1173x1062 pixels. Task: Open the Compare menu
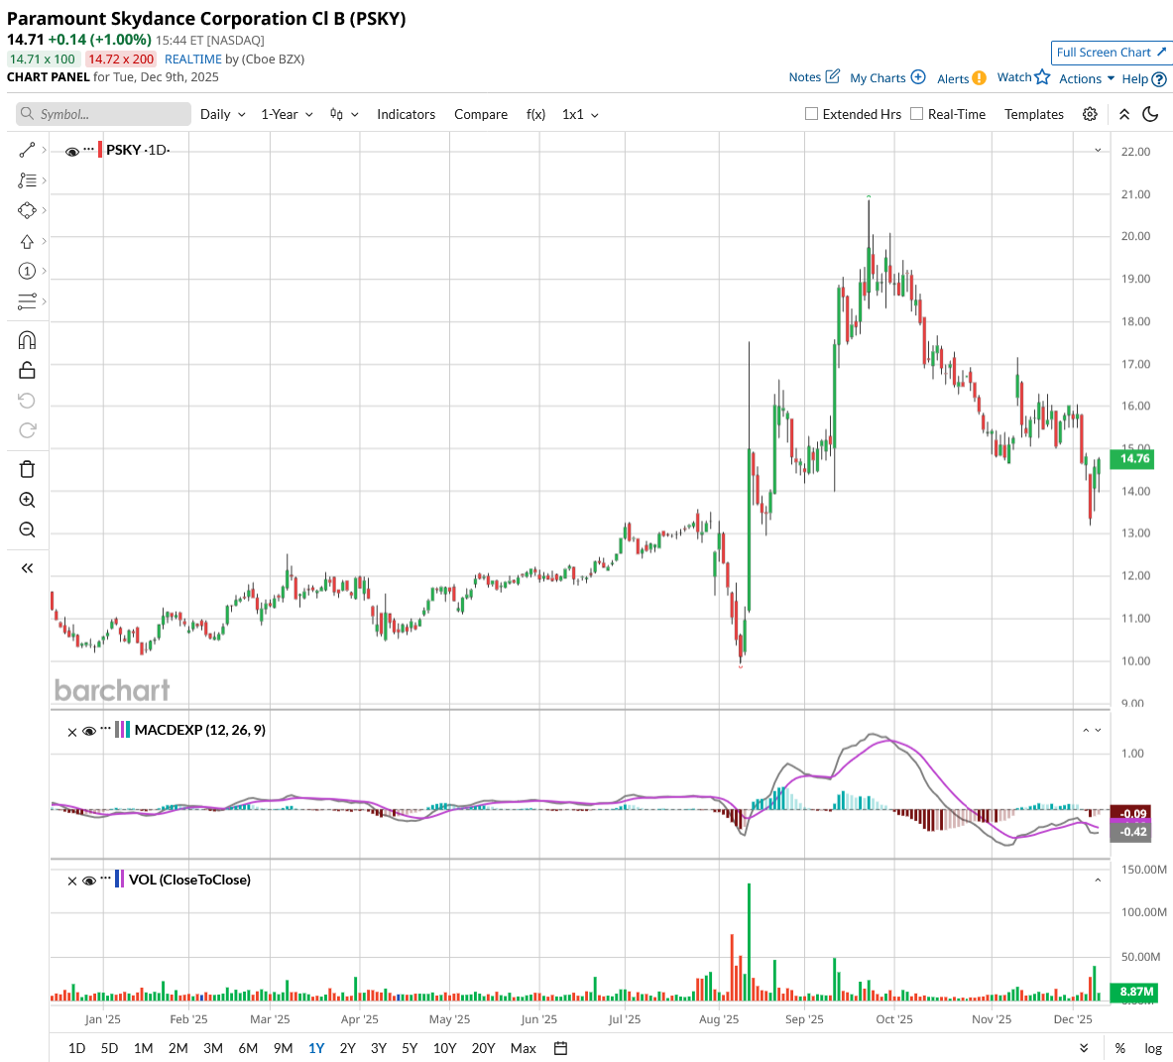(x=481, y=114)
